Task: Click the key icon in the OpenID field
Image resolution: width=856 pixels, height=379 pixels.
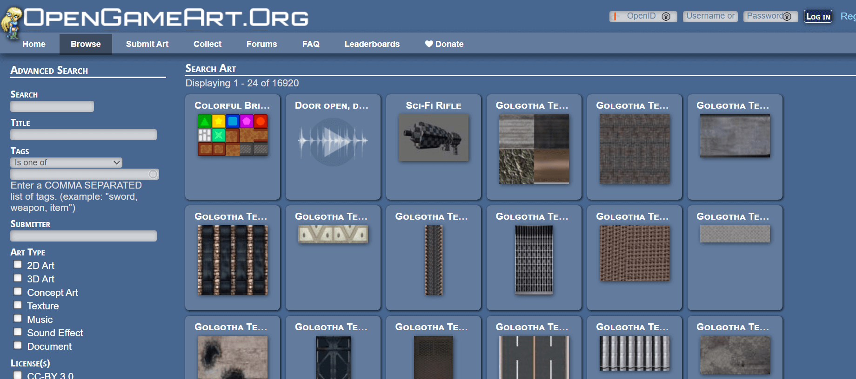Action: pos(666,17)
